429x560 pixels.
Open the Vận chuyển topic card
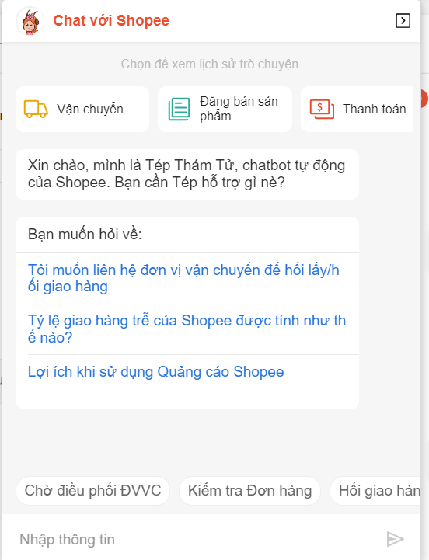[82, 110]
